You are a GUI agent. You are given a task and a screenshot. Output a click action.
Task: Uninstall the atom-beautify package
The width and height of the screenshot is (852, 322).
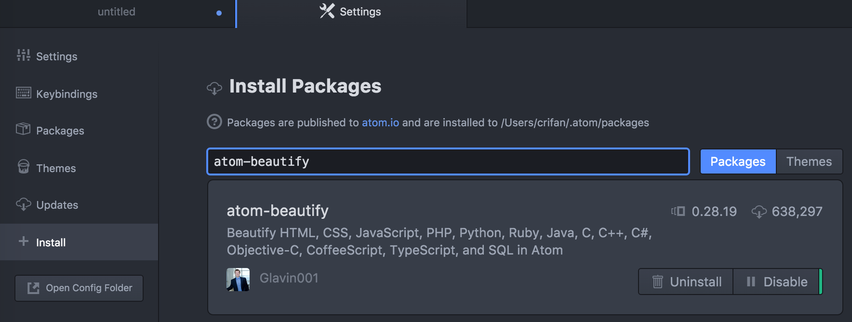click(x=686, y=282)
